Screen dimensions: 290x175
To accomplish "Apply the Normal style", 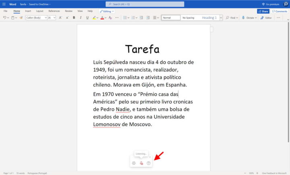I will [171, 18].
